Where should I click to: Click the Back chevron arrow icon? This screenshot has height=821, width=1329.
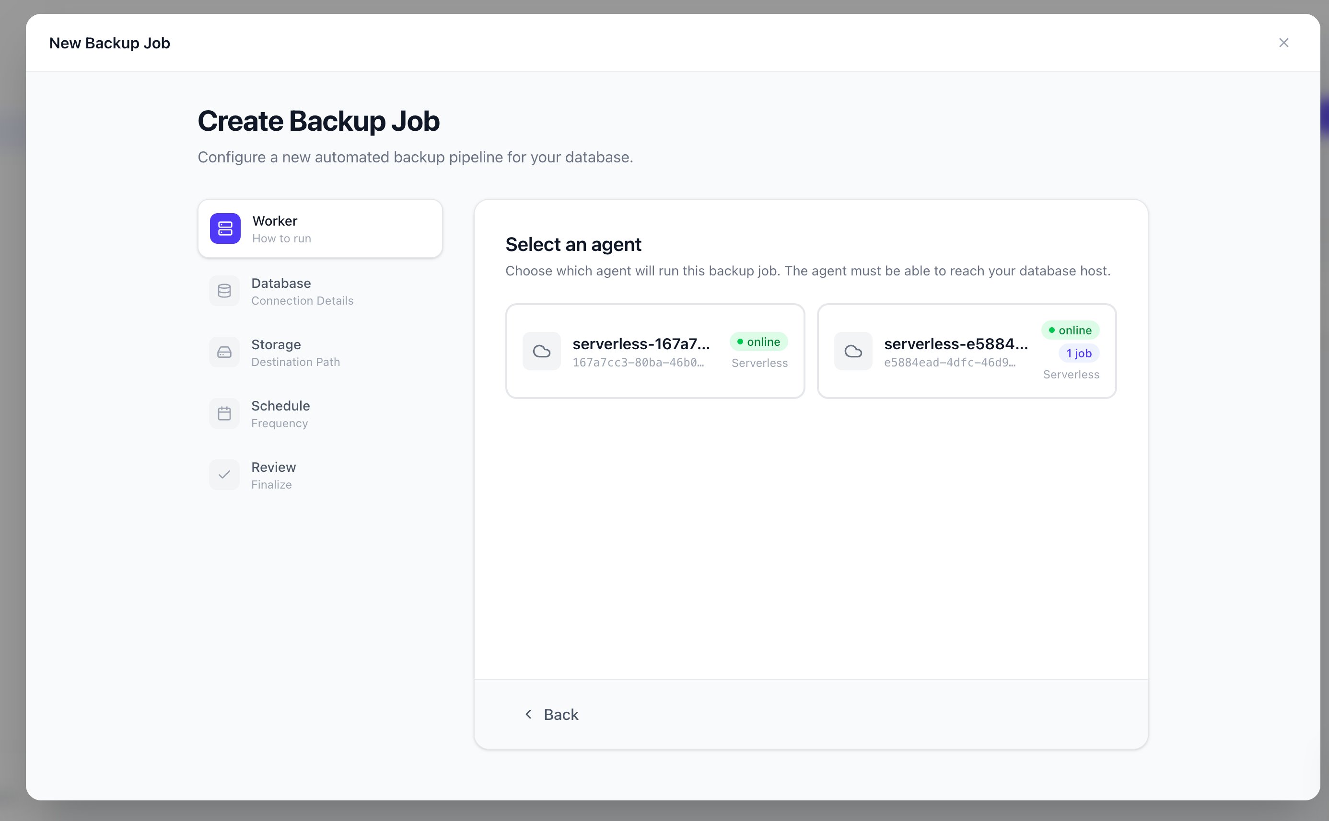[x=528, y=714]
